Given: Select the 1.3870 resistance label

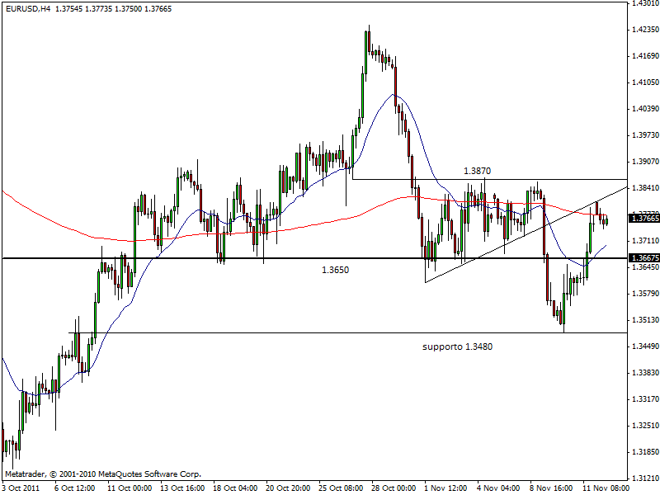Looking at the screenshot, I should (x=478, y=171).
